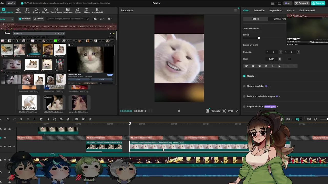Viewport: 328px width, 184px height.
Task: Mute the top video track speaker icon
Action: pyautogui.click(x=9, y=129)
